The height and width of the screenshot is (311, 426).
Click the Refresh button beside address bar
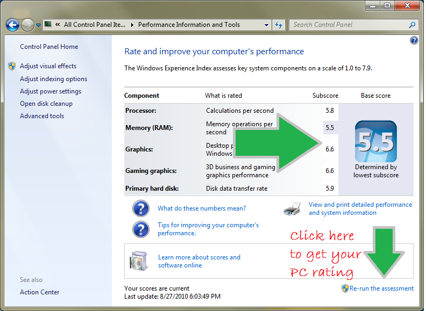[279, 25]
